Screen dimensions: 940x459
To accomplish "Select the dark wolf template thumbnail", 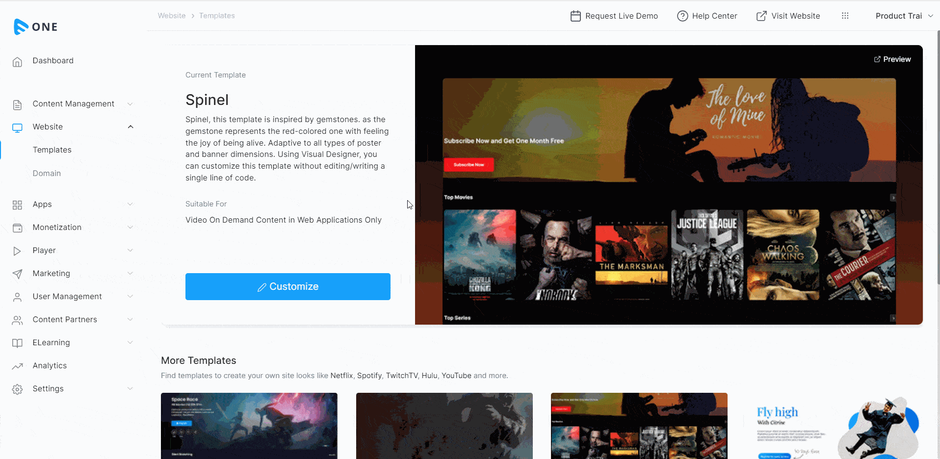I will point(444,426).
